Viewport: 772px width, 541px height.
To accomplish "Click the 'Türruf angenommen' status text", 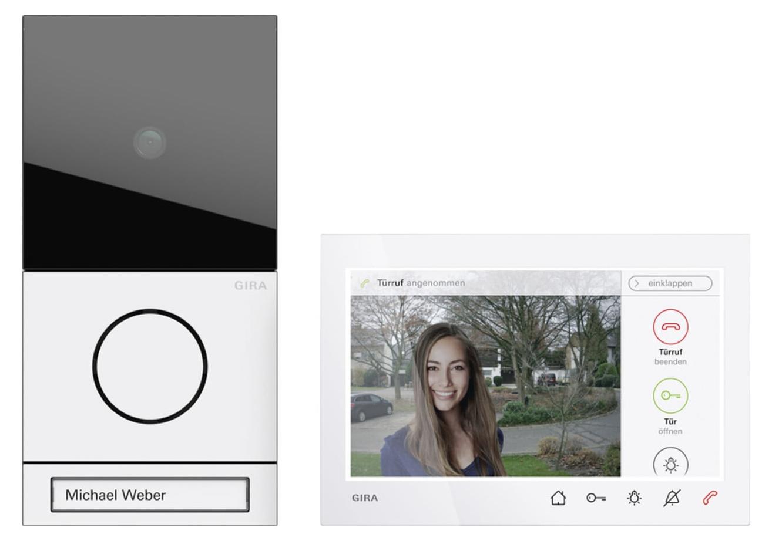I will pos(421,283).
